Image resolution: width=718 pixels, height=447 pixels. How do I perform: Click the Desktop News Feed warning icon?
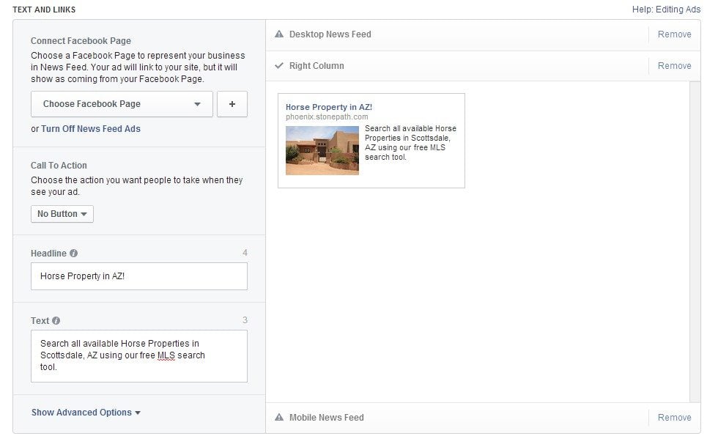[x=279, y=34]
